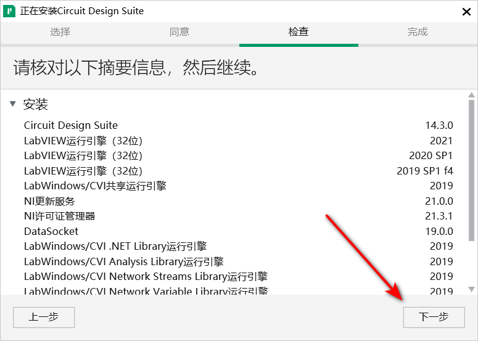Viewport: 478px width, 341px height.
Task: Open the 完成 tab
Action: pyautogui.click(x=418, y=31)
